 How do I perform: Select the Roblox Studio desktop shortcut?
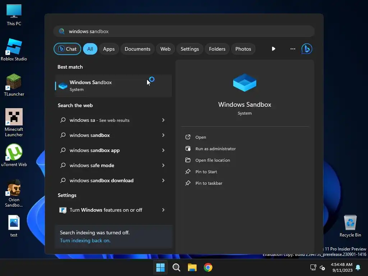(14, 50)
